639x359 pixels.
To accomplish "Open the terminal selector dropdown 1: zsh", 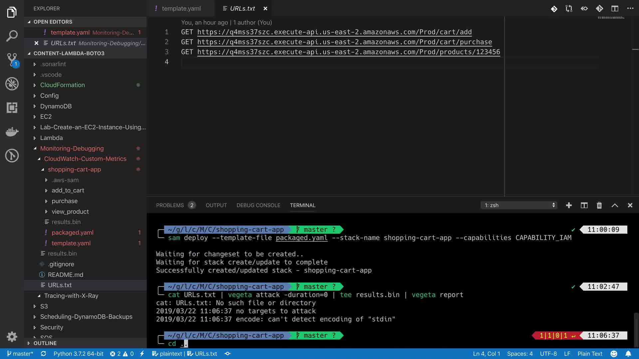I will 519,205.
